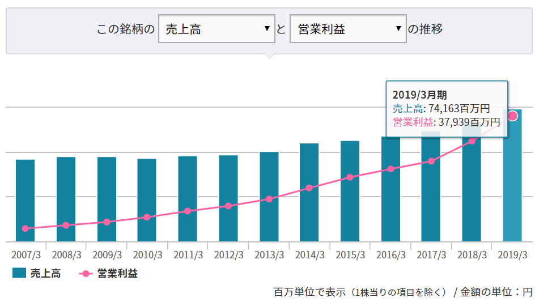The width and height of the screenshot is (539, 302).
Task: Click the teal 売上高 legend swatch
Action: click(19, 274)
